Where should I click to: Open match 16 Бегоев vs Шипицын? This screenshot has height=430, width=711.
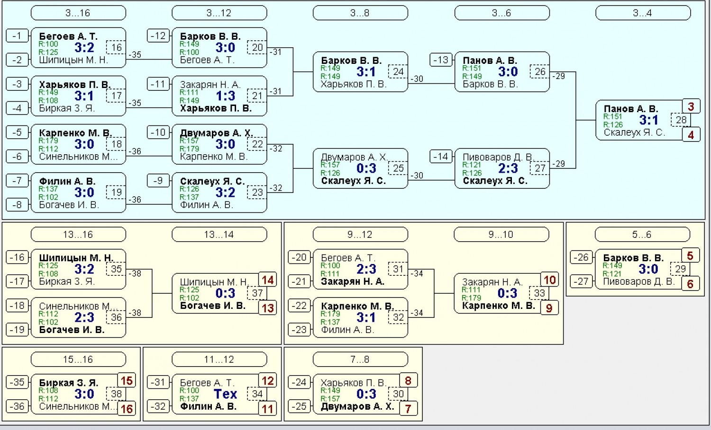[x=78, y=48]
